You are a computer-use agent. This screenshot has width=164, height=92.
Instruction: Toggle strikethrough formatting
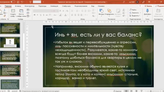(47, 15)
